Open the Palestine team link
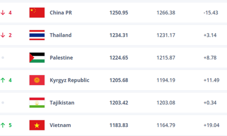227x136 pixels. [61, 58]
